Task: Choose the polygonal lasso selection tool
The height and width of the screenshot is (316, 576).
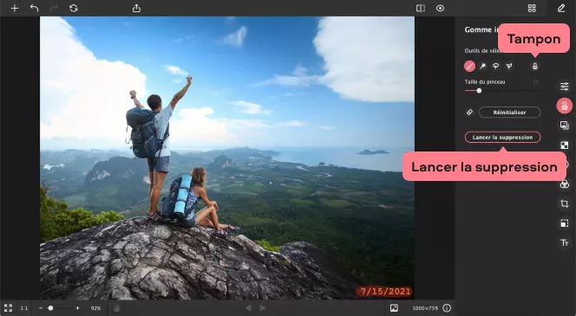Action: [x=509, y=66]
